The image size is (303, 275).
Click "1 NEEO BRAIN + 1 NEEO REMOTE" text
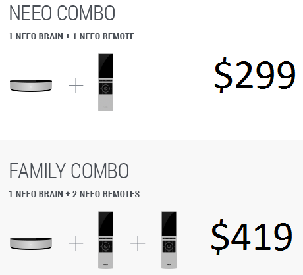pos(72,36)
